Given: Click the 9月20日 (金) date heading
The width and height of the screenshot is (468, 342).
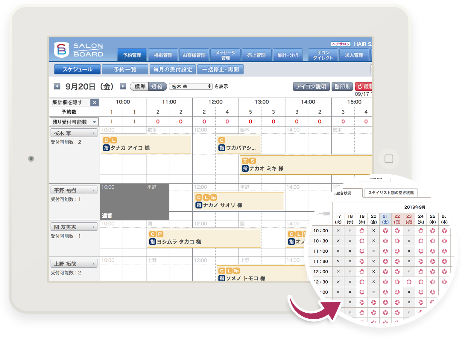Looking at the screenshot, I should tap(89, 86).
